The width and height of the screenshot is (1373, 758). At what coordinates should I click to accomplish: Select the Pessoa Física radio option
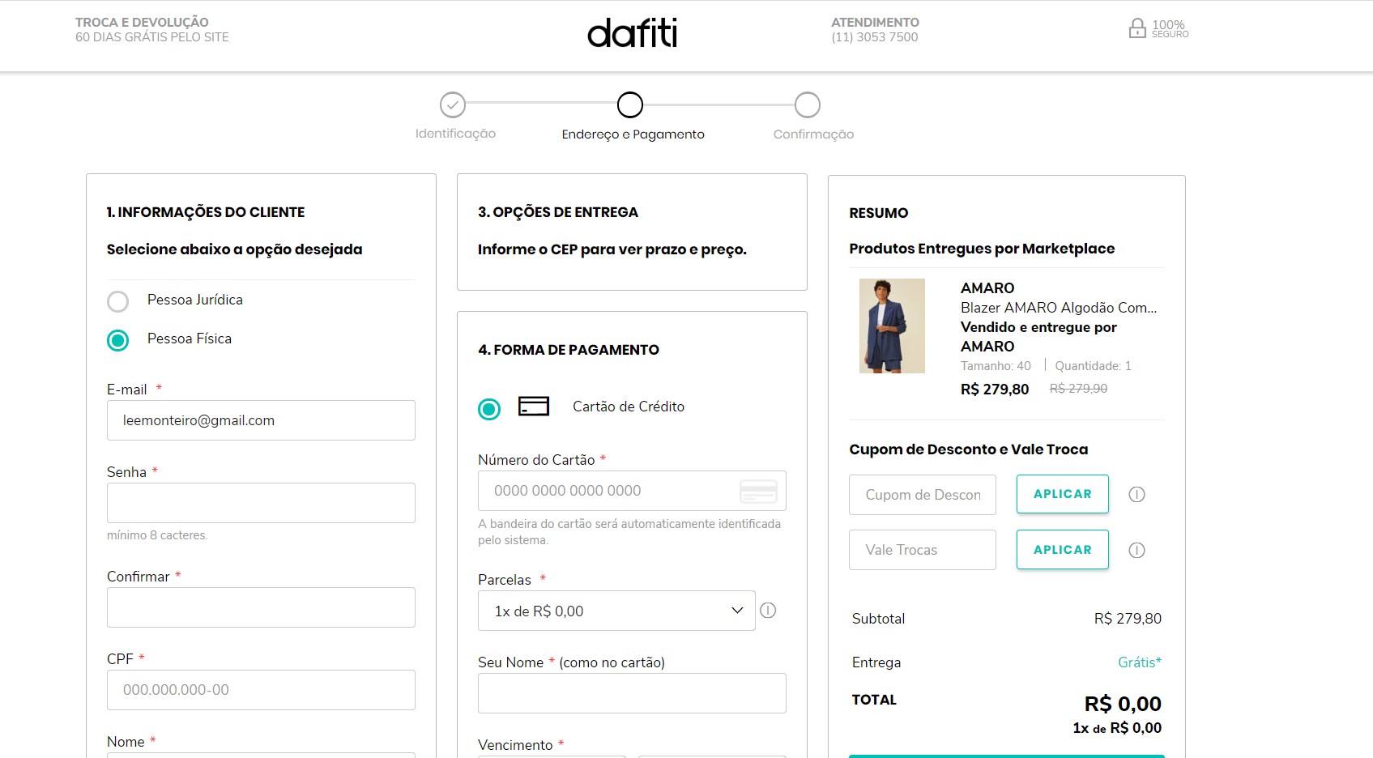[118, 340]
